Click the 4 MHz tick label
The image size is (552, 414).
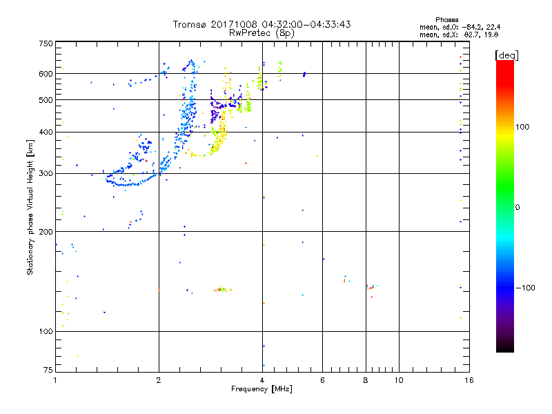[262, 380]
